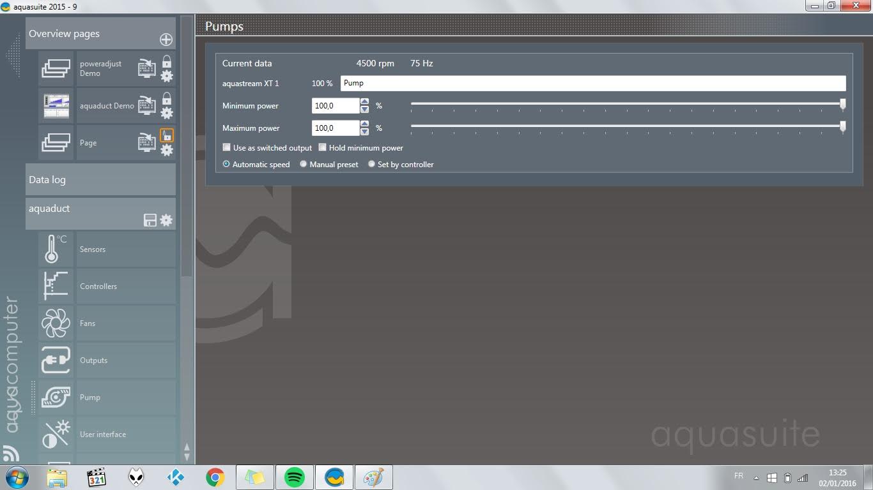Expand the Data log section
The width and height of the screenshot is (873, 490).
(100, 180)
